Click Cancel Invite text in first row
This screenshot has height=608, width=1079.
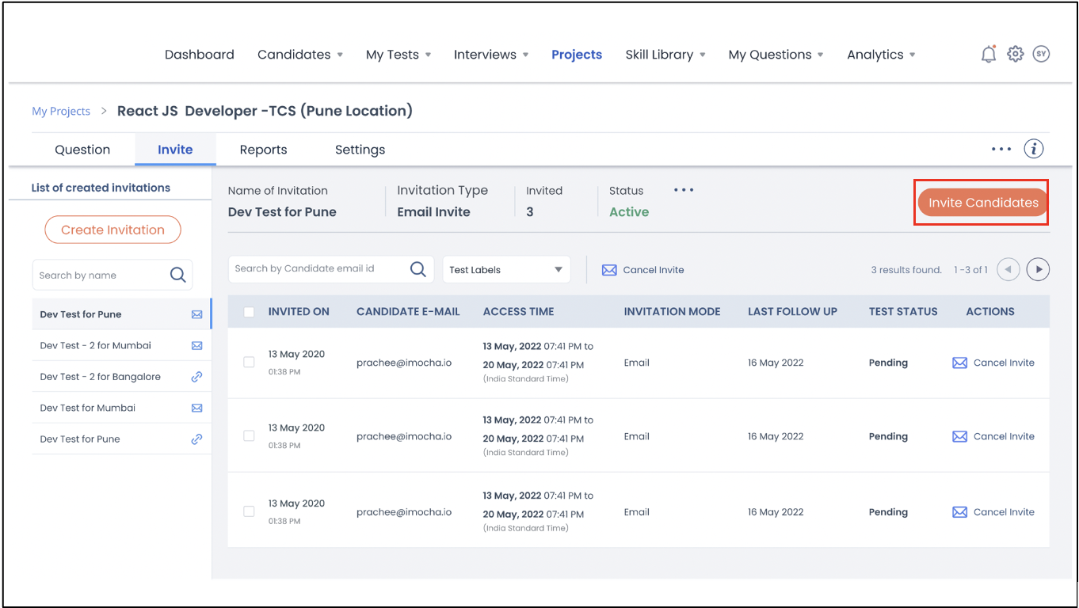coord(1004,363)
